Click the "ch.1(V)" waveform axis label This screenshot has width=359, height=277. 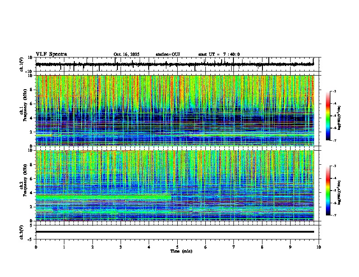22,64
